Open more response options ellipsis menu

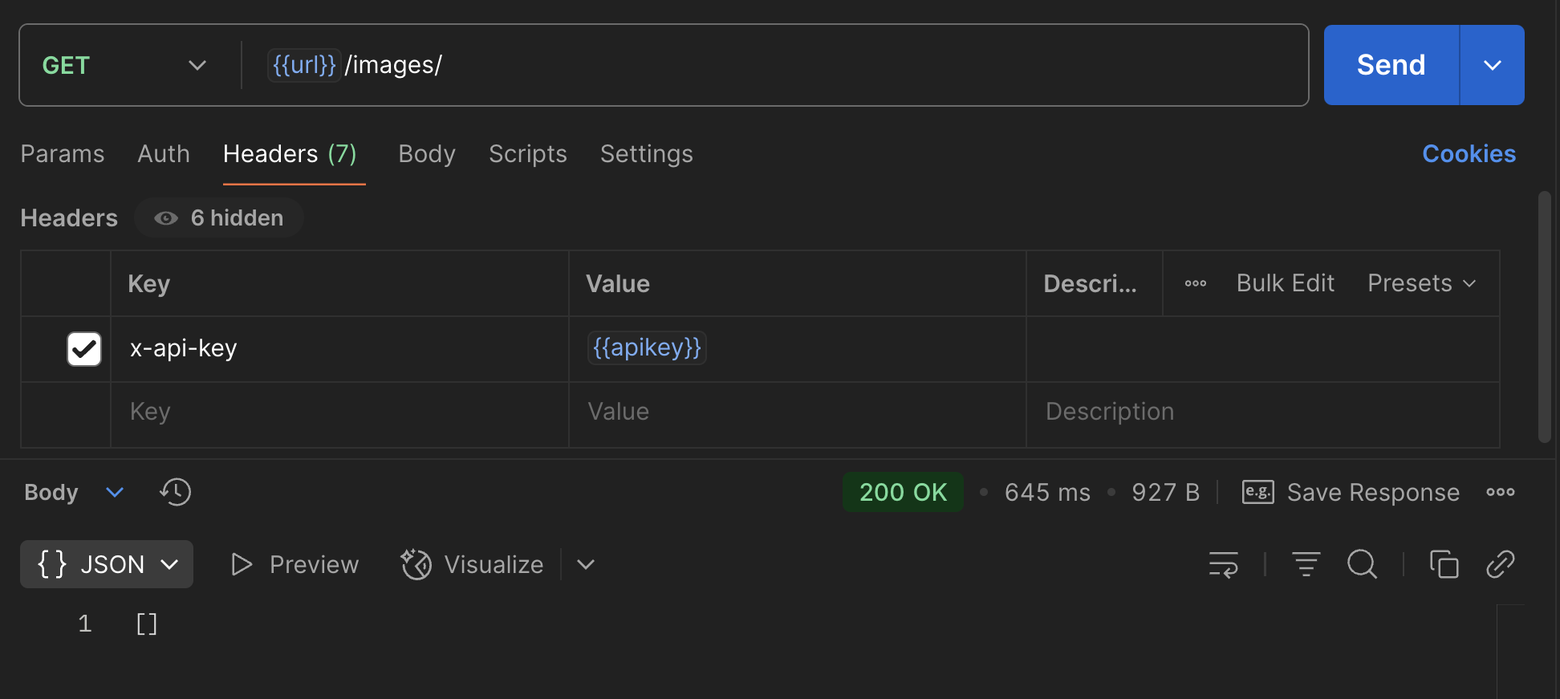(x=1500, y=492)
